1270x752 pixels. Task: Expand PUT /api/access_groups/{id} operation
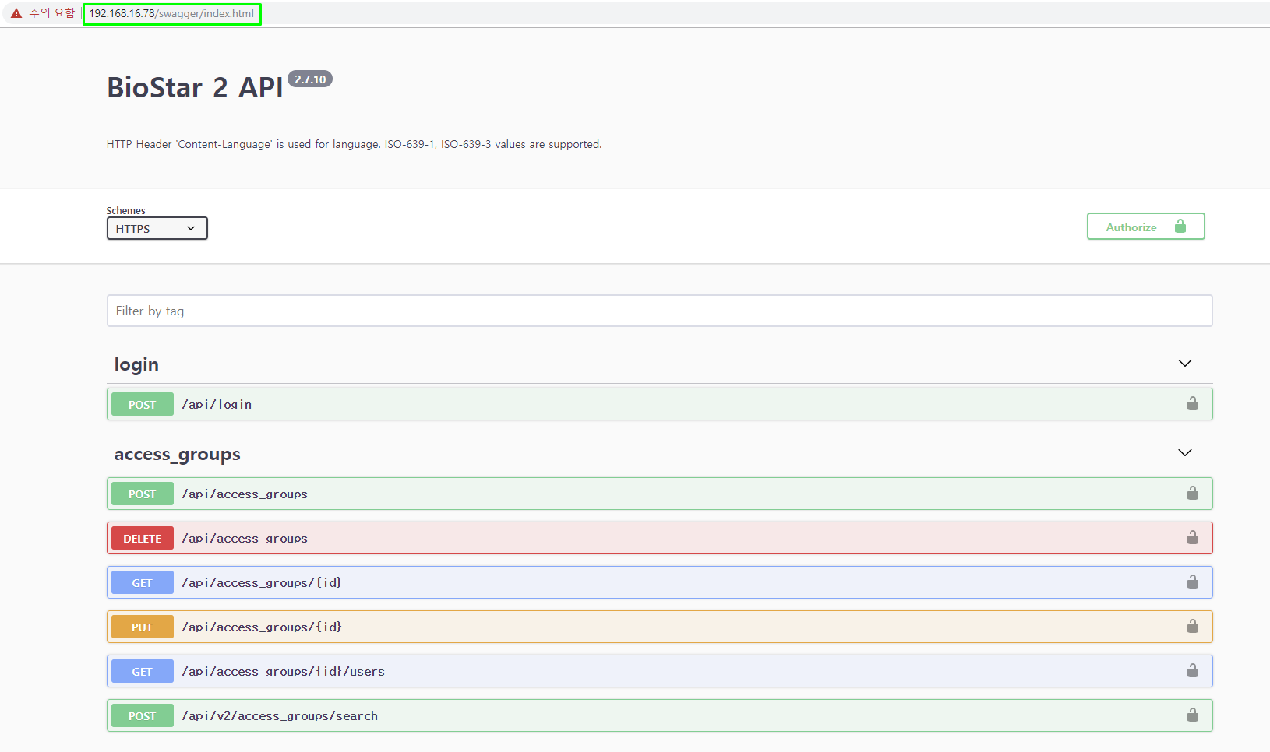point(659,627)
